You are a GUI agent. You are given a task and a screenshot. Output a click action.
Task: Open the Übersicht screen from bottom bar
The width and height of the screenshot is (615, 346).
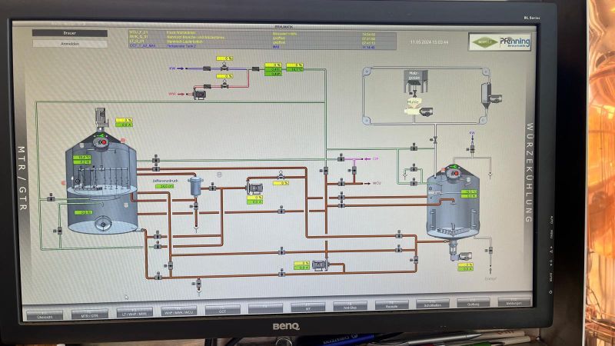tap(45, 315)
